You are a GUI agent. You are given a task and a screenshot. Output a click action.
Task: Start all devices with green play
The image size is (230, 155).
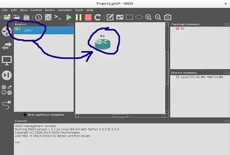pyautogui.click(x=69, y=17)
